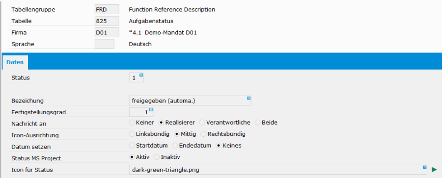Viewport: 442px width, 178px height.
Task: Click the dark-green-triangle.png filename field
Action: [x=278, y=170]
